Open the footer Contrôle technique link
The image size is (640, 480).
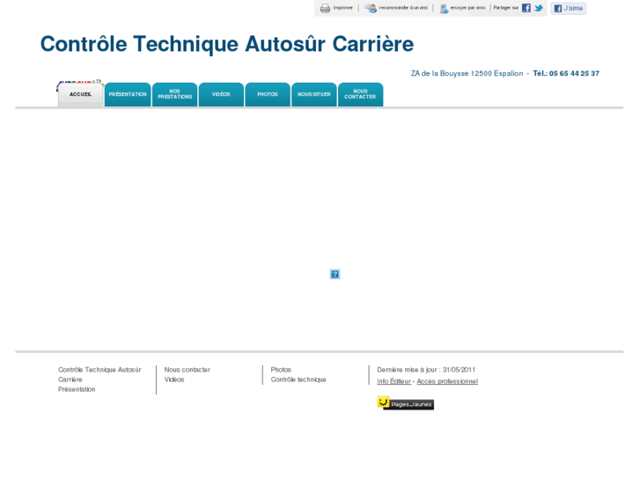298,380
